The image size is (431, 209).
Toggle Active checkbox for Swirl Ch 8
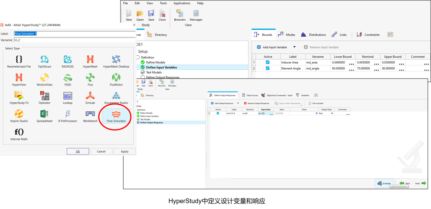pos(218,113)
